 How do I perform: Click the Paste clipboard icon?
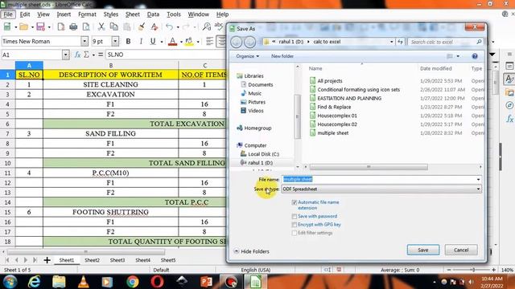pos(127,26)
